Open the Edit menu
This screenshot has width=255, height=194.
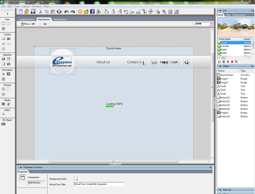[10, 7]
